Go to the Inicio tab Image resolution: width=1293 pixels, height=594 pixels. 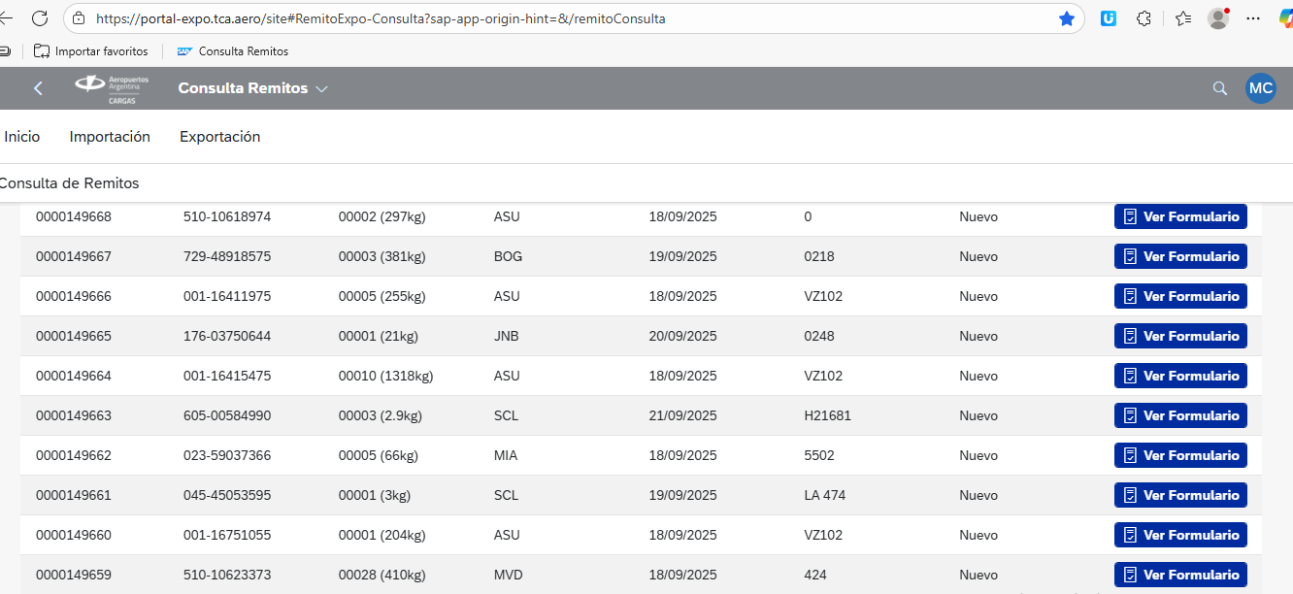tap(22, 137)
